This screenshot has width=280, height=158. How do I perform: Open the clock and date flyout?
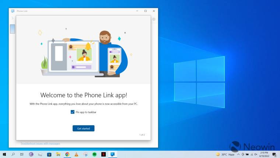[x=264, y=154]
